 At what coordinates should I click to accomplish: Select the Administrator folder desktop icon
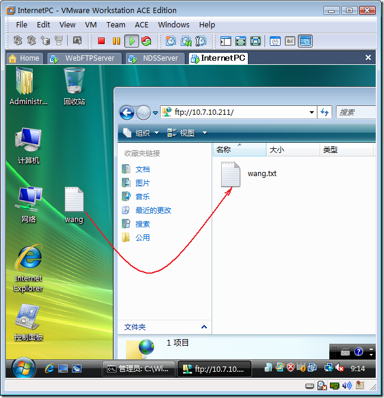click(28, 86)
